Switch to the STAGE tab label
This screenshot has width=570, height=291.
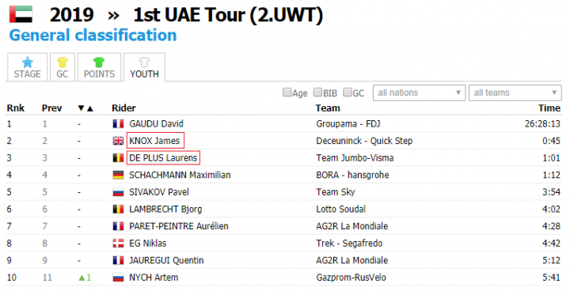(27, 74)
